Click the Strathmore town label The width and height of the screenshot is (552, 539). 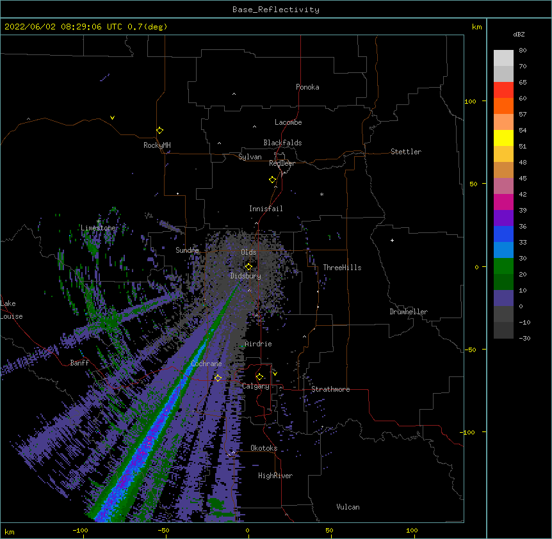click(330, 389)
